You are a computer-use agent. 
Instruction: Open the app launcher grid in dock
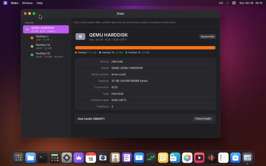[18, 158]
